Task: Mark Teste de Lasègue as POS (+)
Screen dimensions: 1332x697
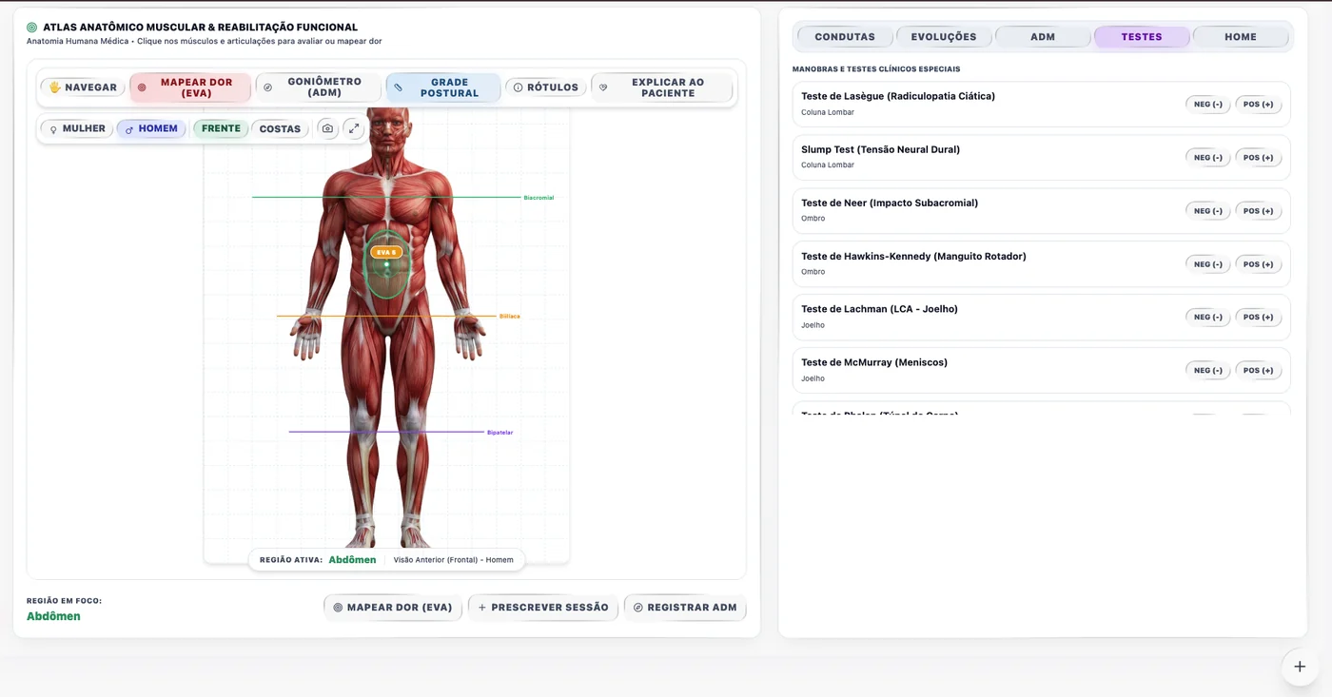Action: (x=1258, y=105)
